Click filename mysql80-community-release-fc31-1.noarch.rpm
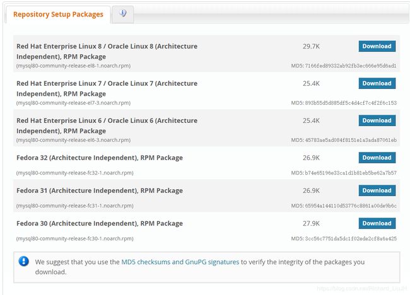The width and height of the screenshot is (410, 295). [x=75, y=206]
